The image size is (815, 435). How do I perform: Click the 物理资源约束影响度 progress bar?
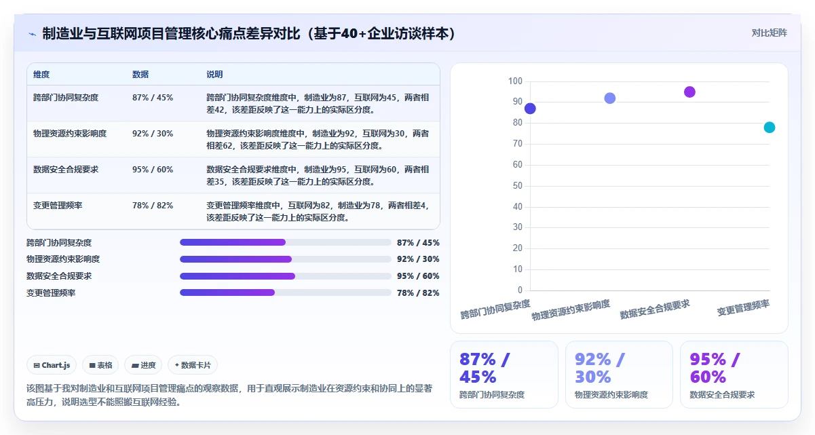(x=286, y=259)
